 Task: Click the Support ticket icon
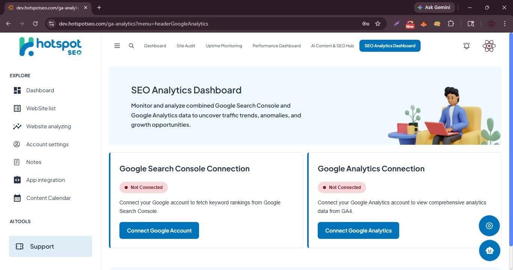(20, 246)
